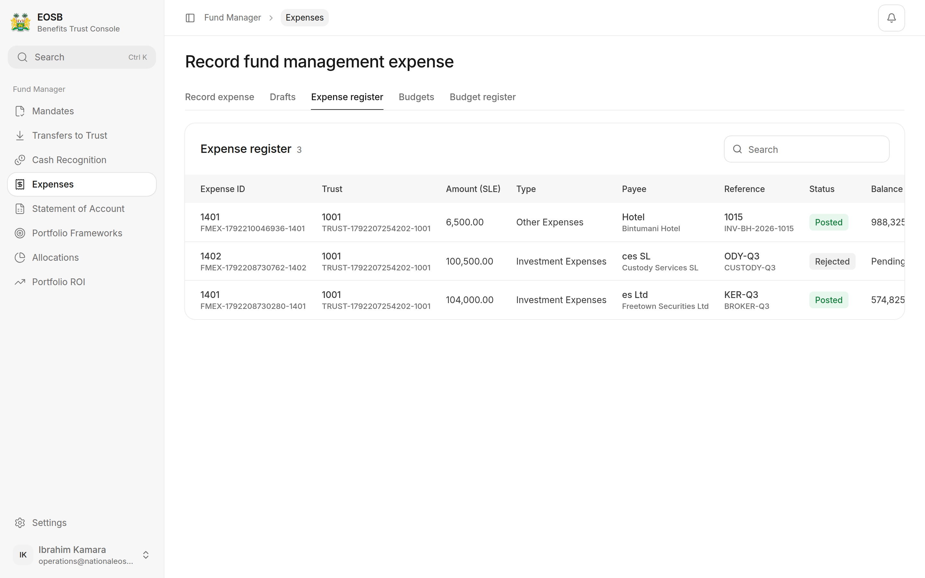Click the Portfolio Frameworks target icon
The height and width of the screenshot is (578, 925).
pyautogui.click(x=20, y=233)
